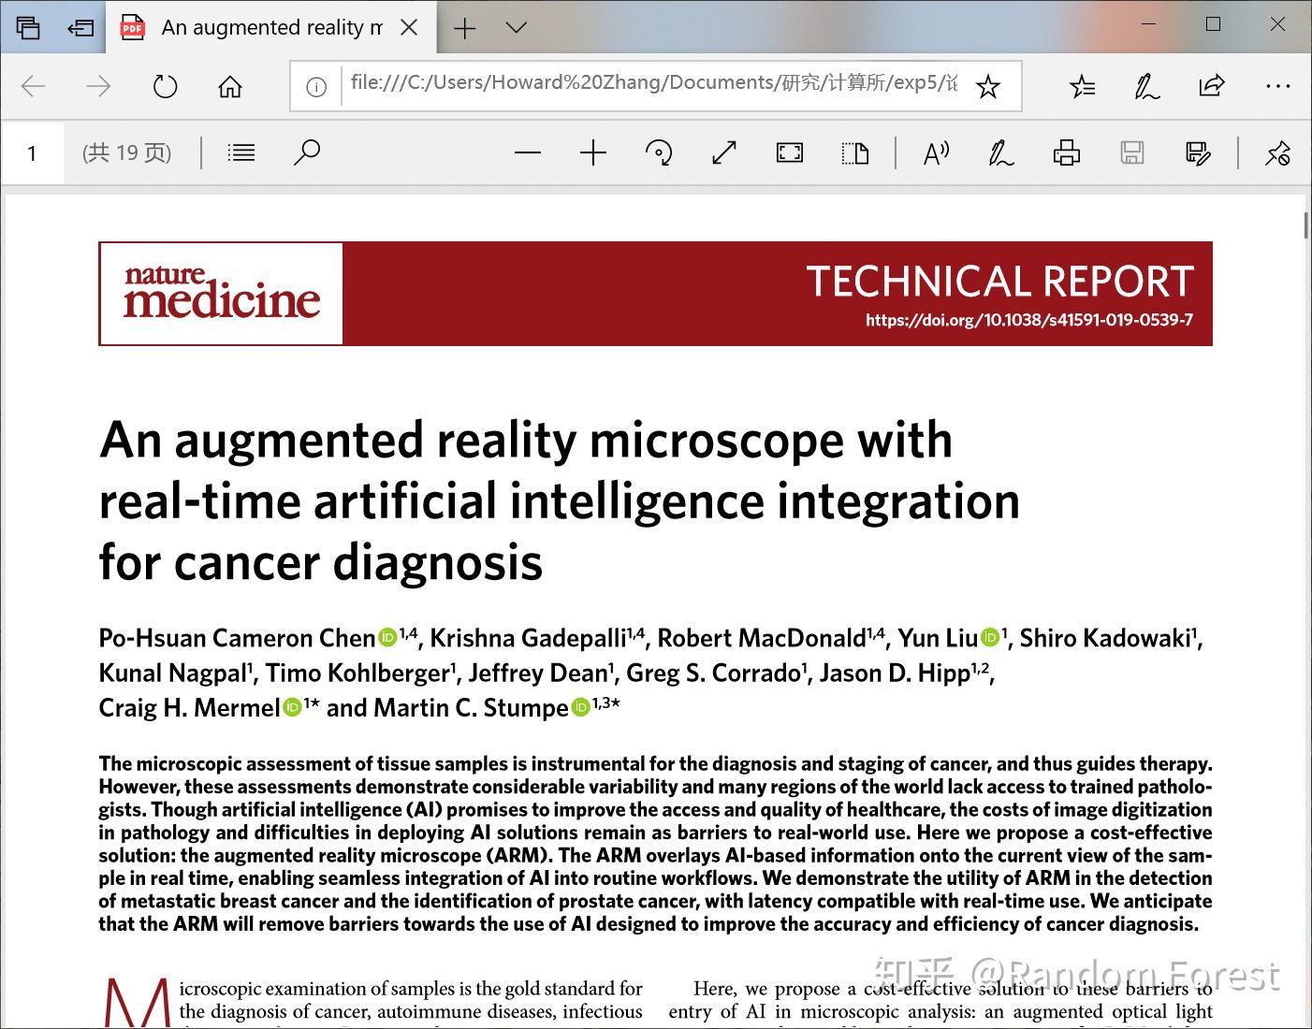Open Po-Hsuan Cameron Chen's ORCID icon

click(x=387, y=638)
